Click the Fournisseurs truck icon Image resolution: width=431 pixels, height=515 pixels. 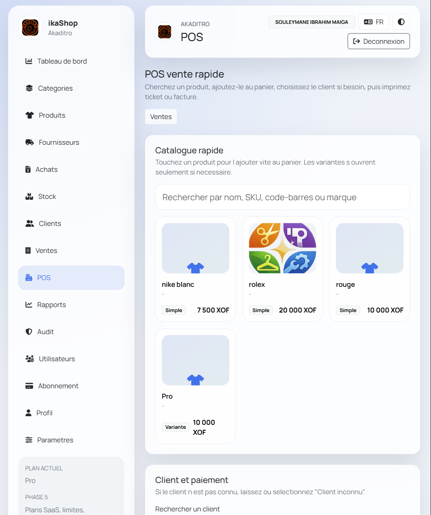(x=30, y=143)
